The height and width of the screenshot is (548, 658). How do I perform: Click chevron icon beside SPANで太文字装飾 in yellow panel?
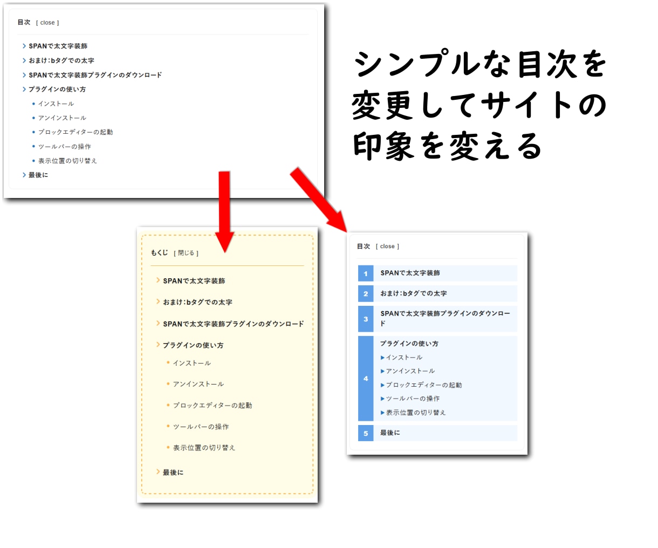[158, 280]
